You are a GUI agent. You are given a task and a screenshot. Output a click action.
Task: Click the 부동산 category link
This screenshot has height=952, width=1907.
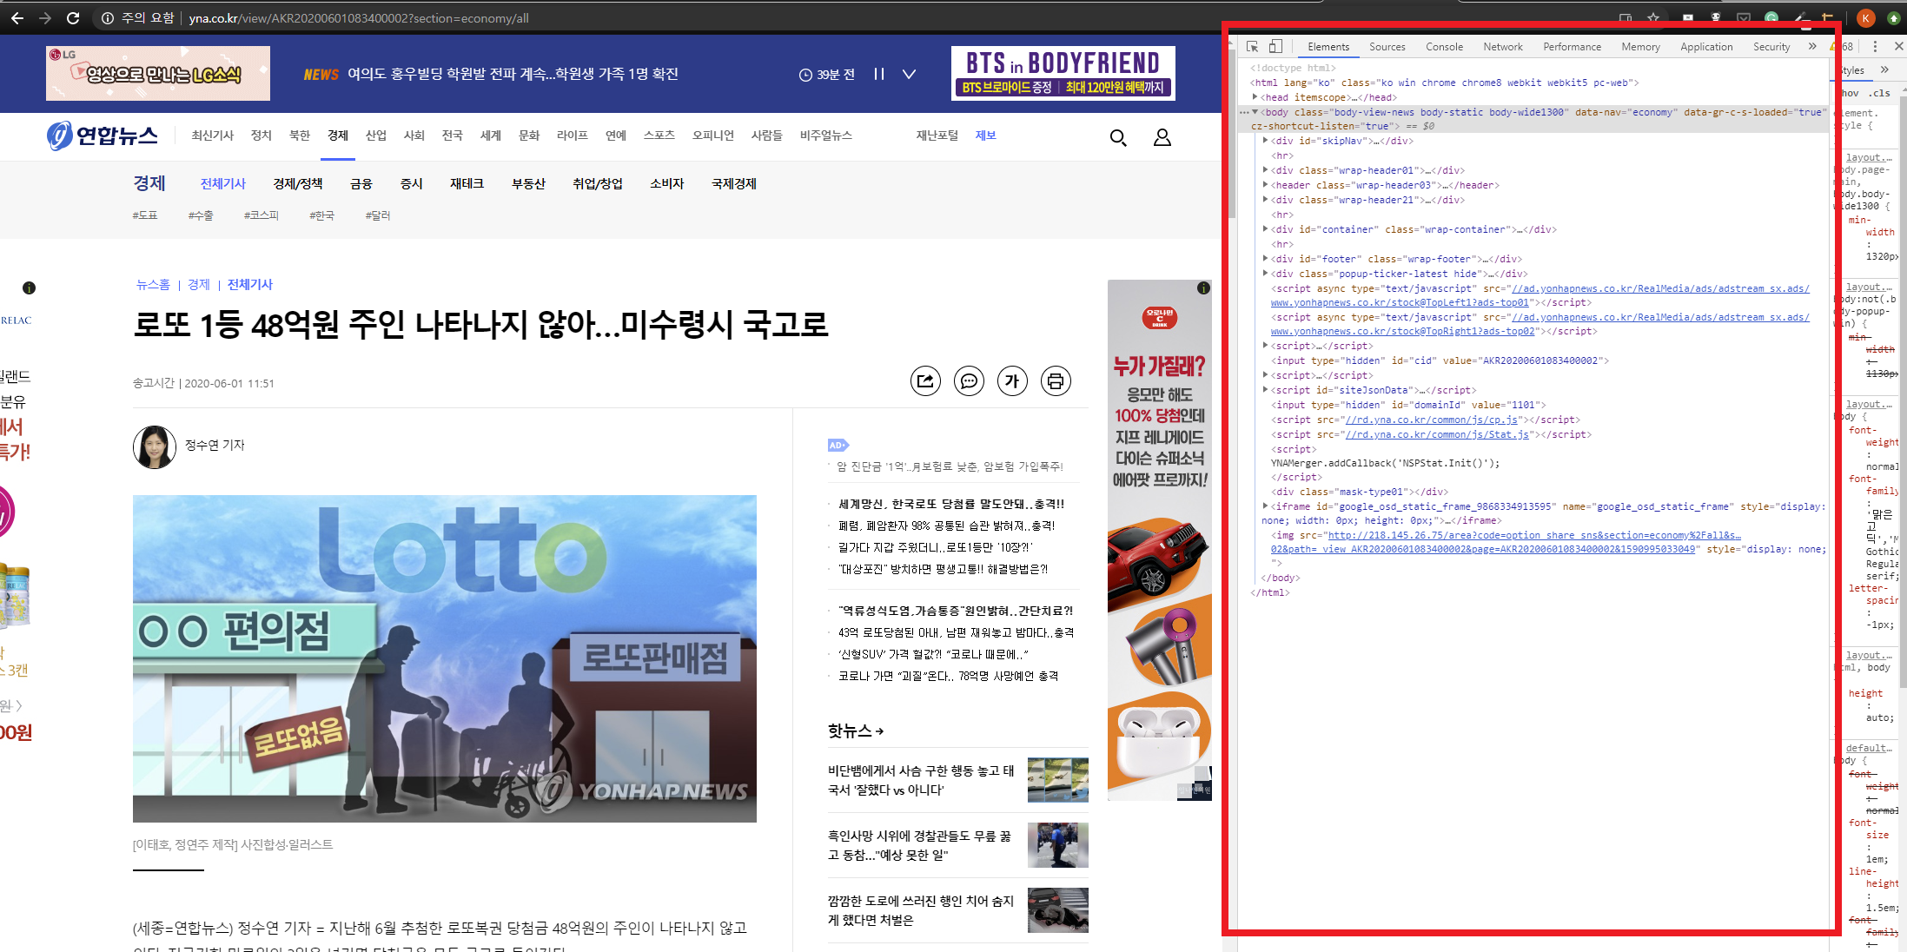coord(528,184)
